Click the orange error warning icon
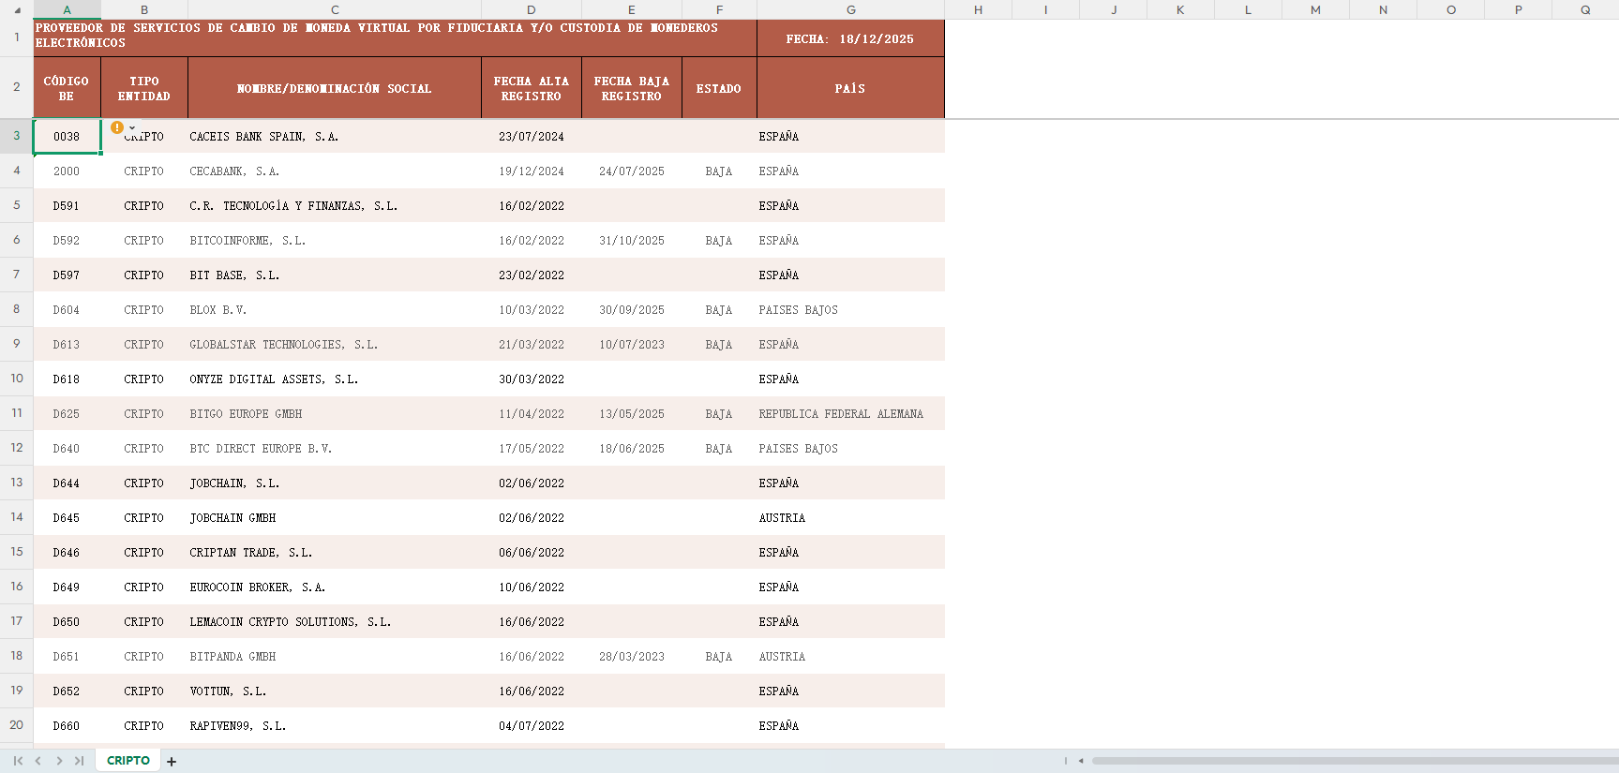 coord(116,127)
